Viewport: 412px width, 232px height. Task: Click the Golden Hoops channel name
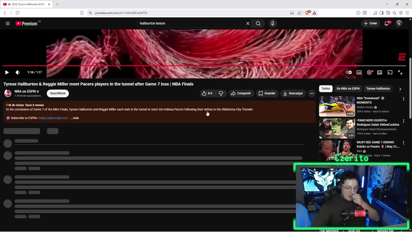pyautogui.click(x=365, y=107)
